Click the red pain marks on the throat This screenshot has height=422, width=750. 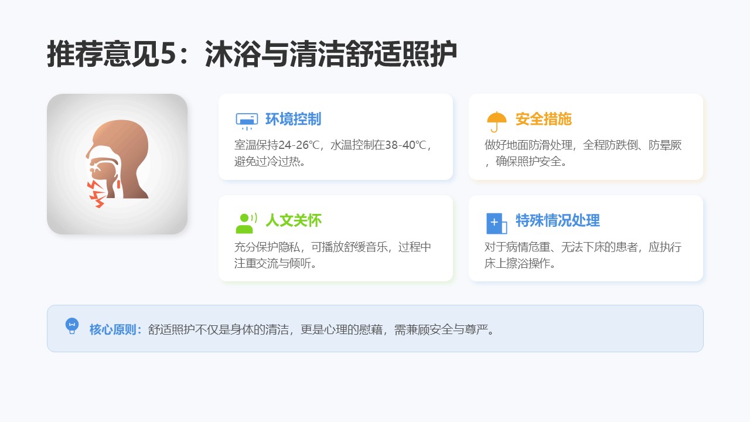pyautogui.click(x=97, y=195)
